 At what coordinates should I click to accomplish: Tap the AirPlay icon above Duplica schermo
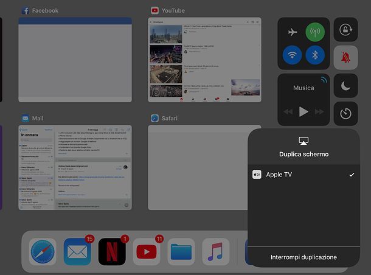303,141
